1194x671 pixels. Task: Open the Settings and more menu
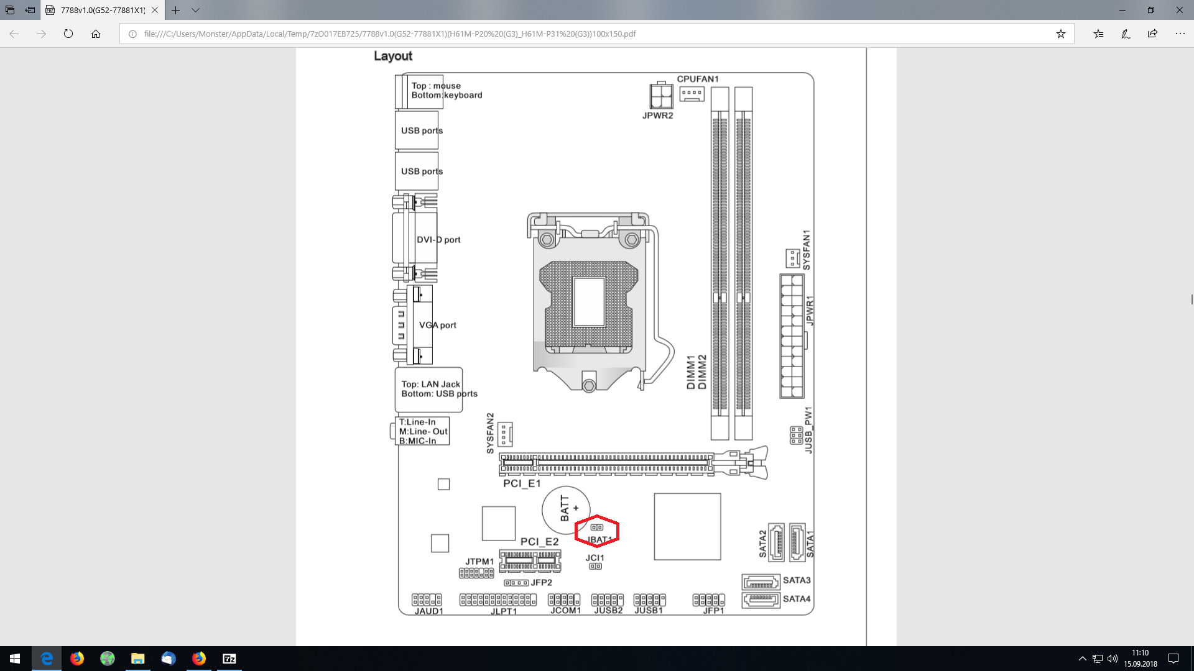(x=1180, y=34)
